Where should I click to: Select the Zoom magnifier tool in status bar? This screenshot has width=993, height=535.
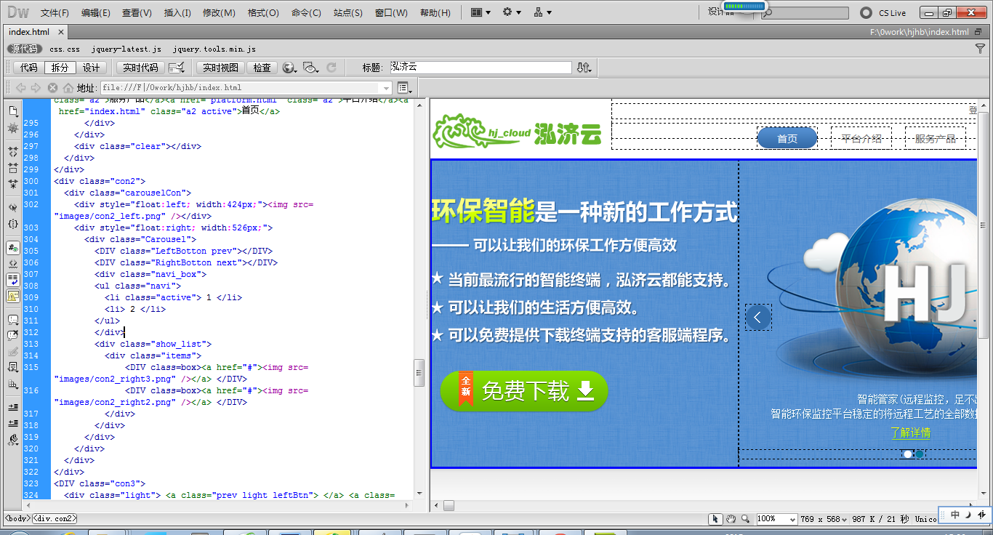(x=745, y=518)
